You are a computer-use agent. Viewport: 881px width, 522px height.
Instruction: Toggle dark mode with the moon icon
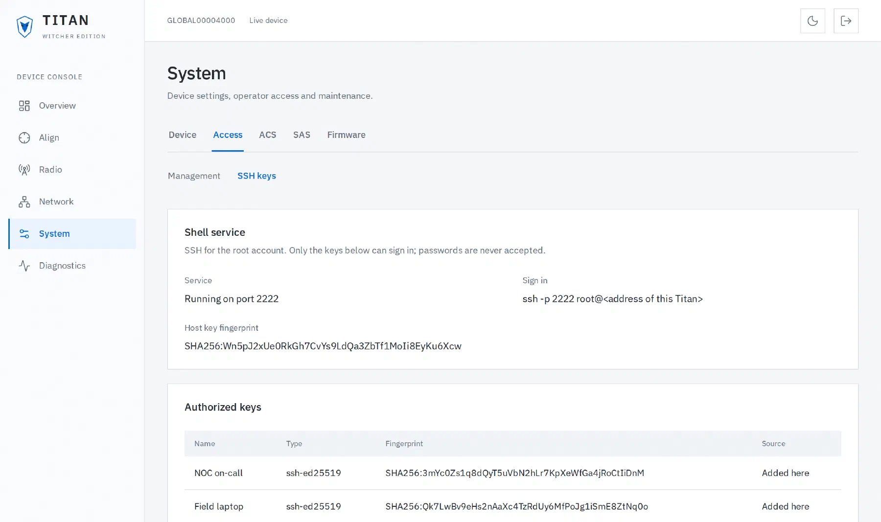[x=812, y=21]
